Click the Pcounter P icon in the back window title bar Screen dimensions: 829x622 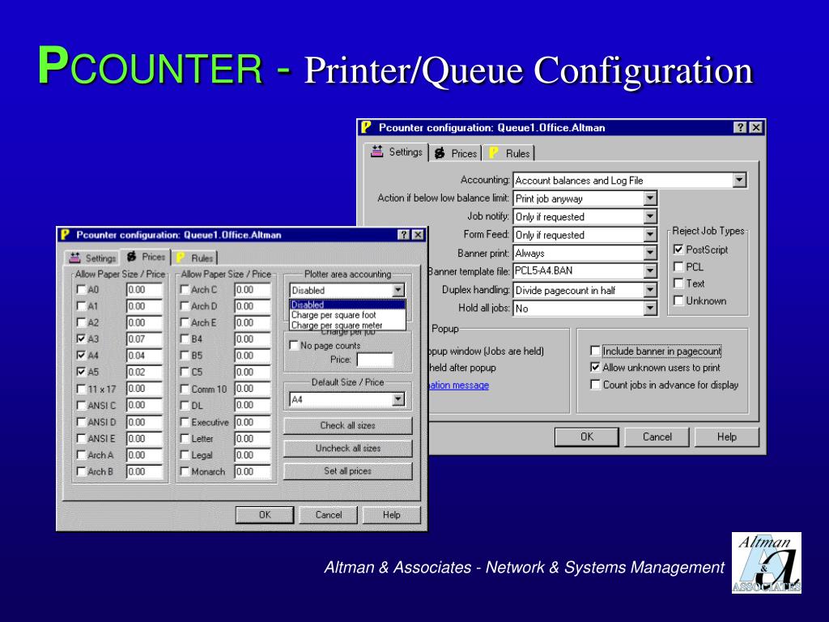367,127
